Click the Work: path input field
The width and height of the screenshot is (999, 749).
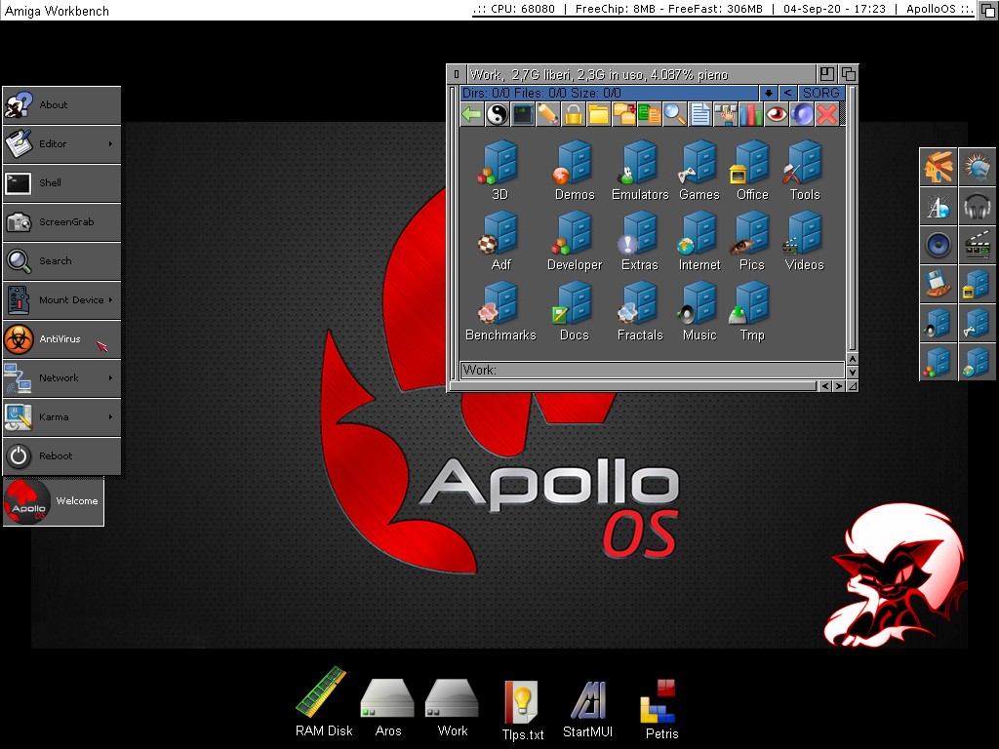click(652, 371)
